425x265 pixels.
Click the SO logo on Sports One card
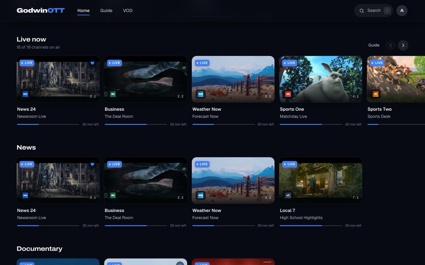tap(288, 94)
